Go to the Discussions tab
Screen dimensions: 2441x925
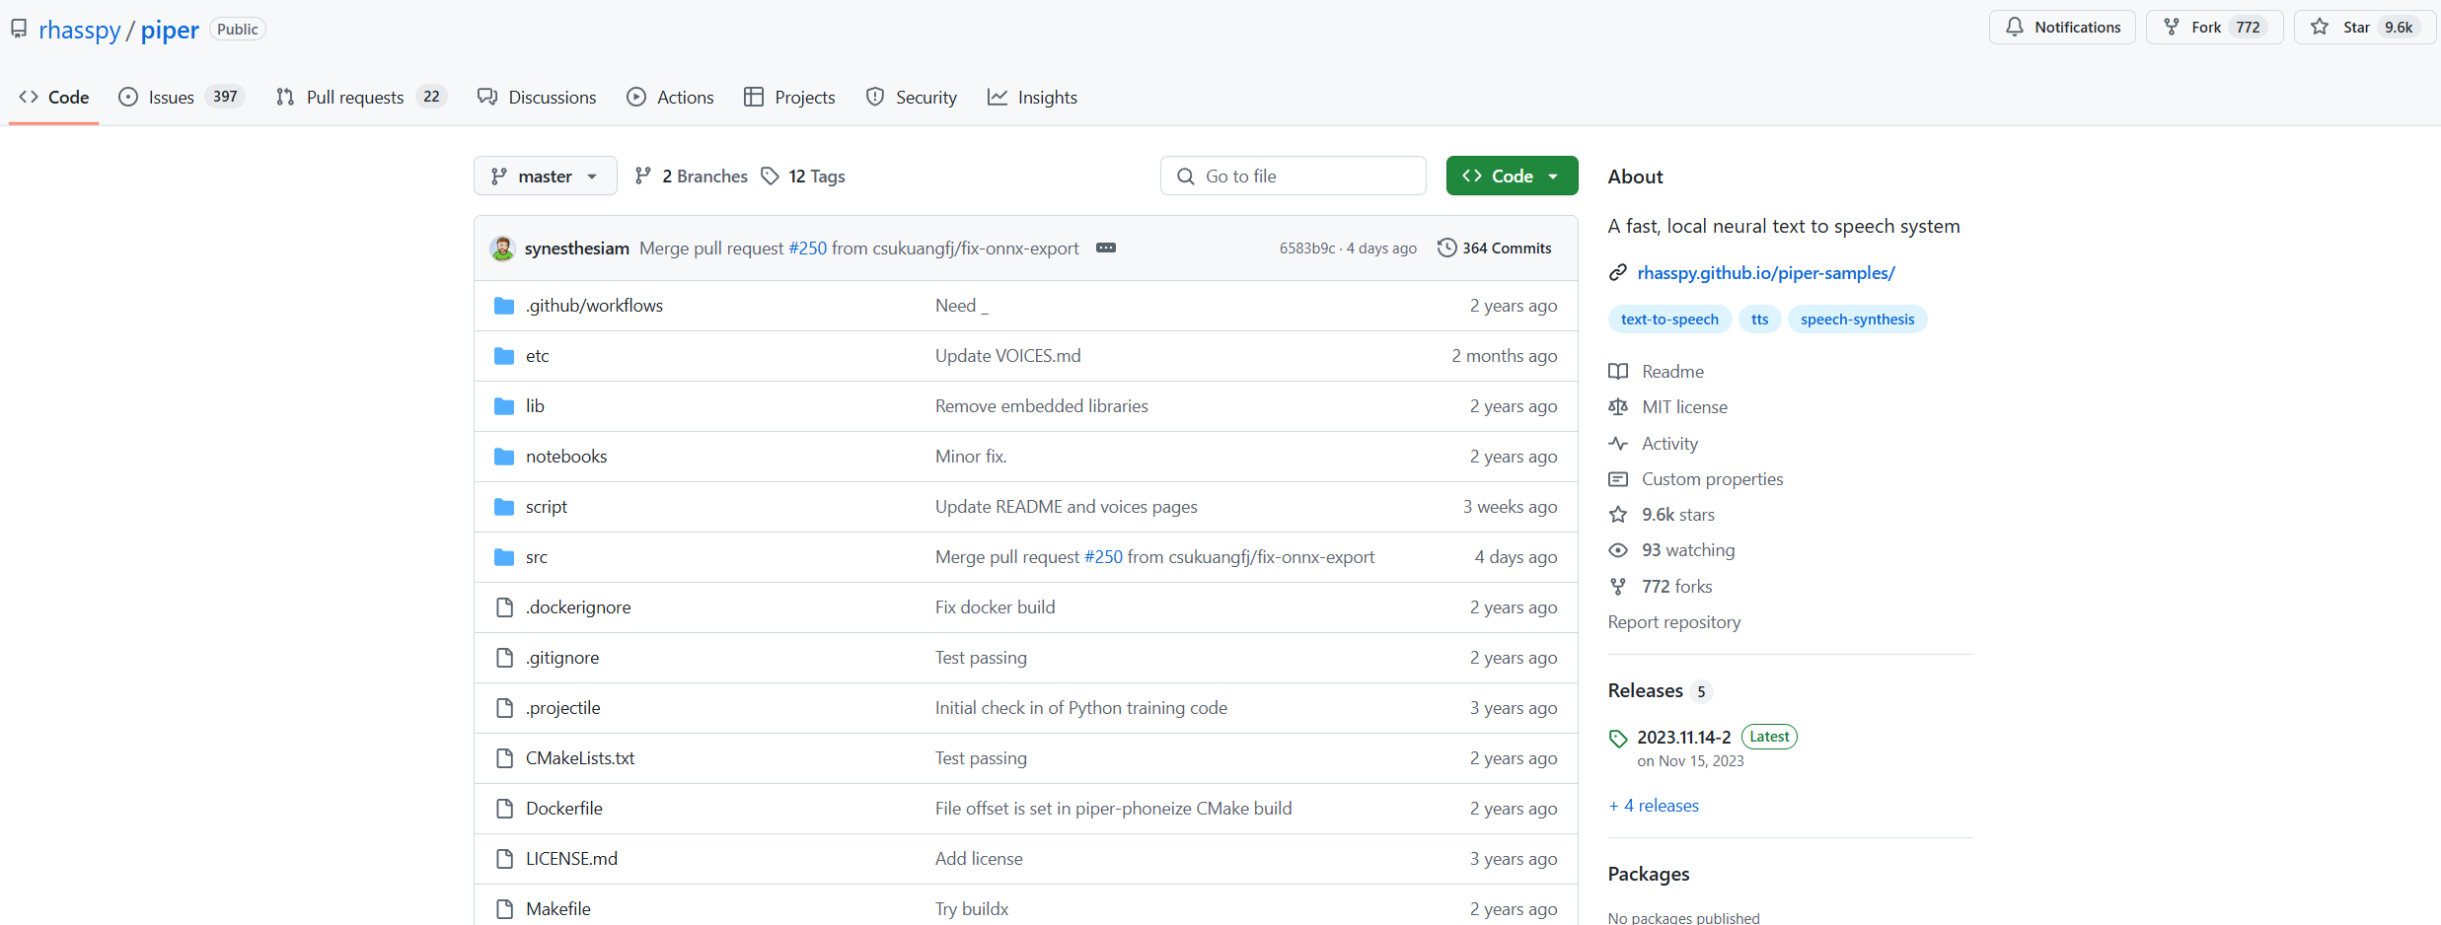click(537, 97)
